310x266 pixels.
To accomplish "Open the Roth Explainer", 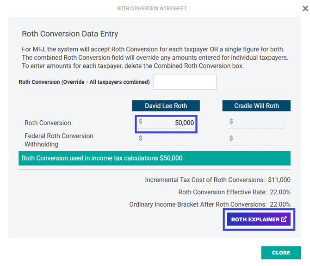I will click(x=259, y=219).
